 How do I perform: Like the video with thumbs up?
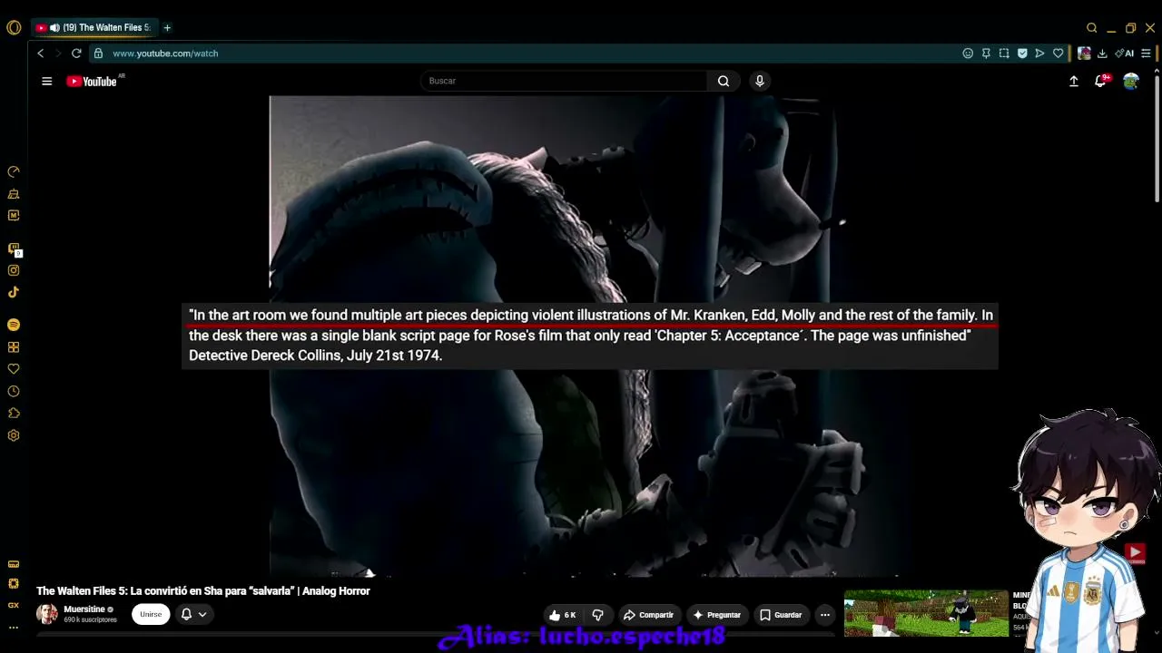coord(563,615)
